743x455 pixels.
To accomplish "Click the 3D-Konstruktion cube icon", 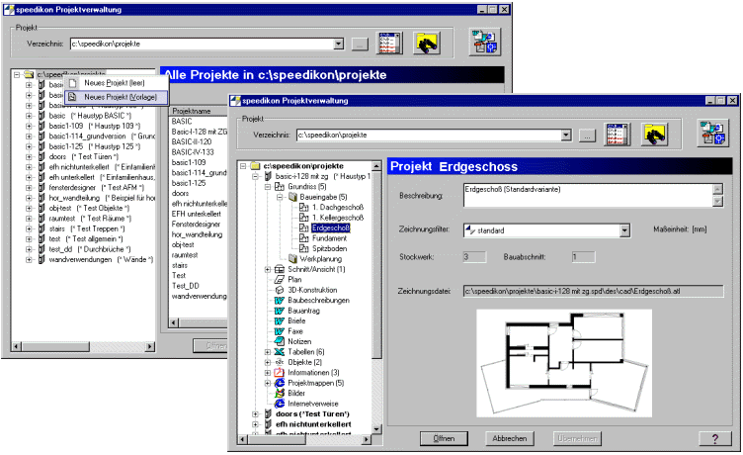I will click(x=279, y=290).
